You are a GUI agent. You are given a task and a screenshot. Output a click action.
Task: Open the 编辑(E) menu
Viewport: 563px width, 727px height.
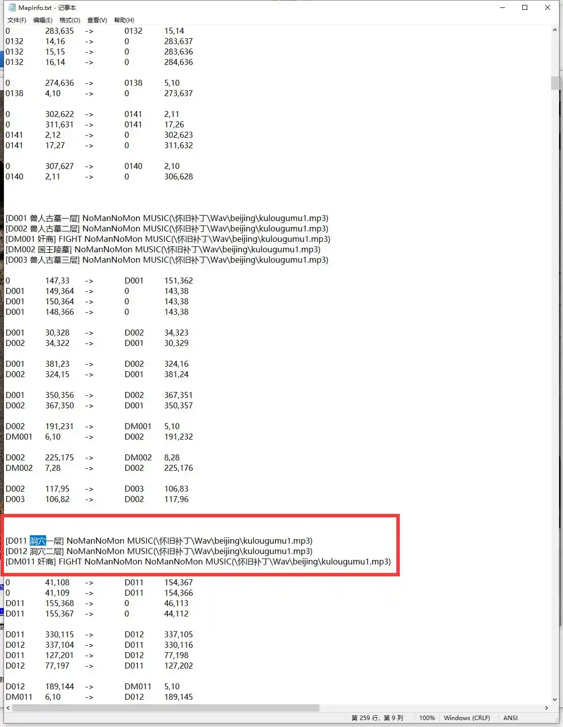[43, 20]
